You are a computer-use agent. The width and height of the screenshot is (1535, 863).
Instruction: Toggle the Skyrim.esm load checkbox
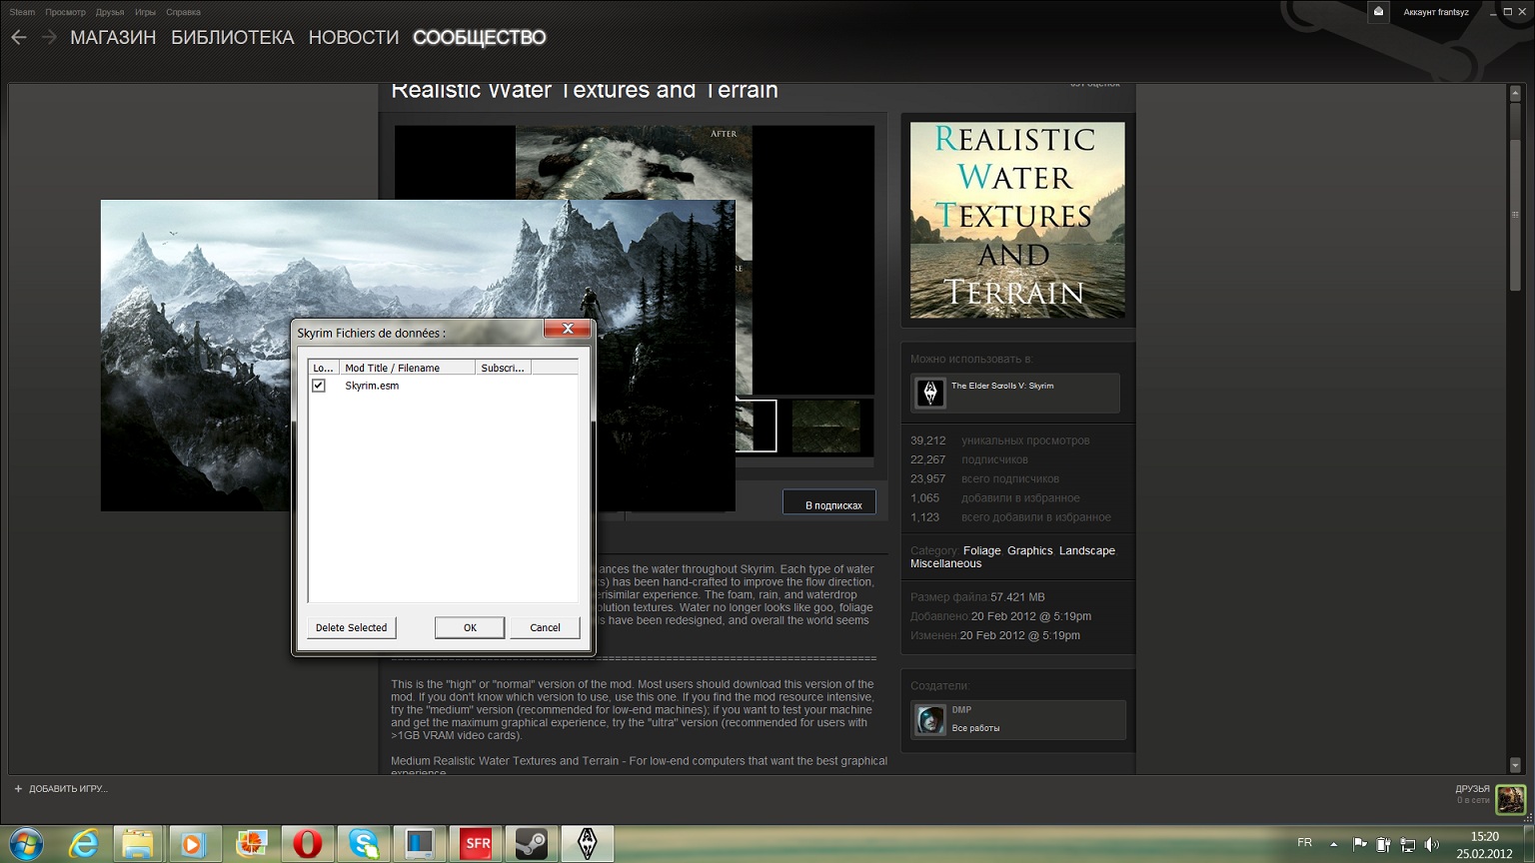(x=319, y=386)
